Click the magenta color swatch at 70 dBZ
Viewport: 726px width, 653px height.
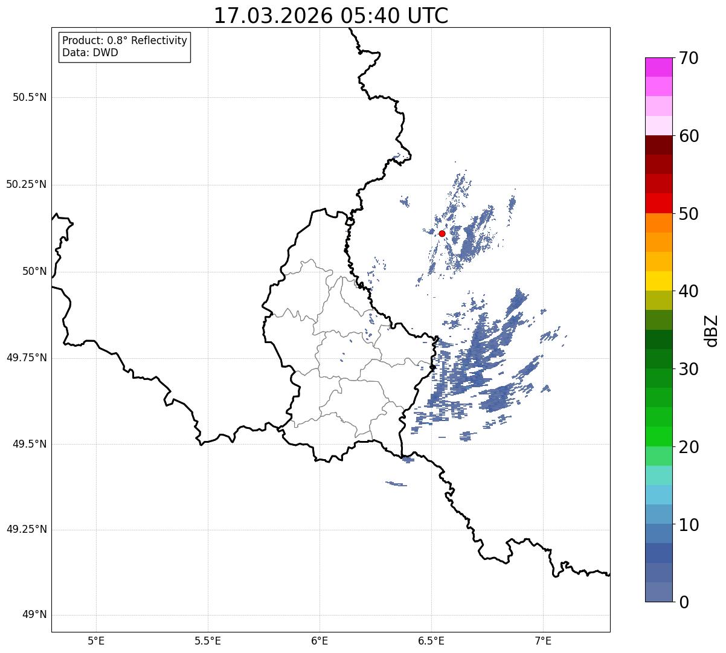point(658,67)
